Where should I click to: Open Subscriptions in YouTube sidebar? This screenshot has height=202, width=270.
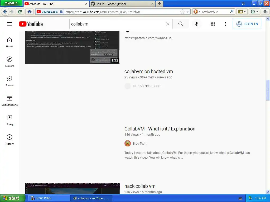(x=9, y=101)
